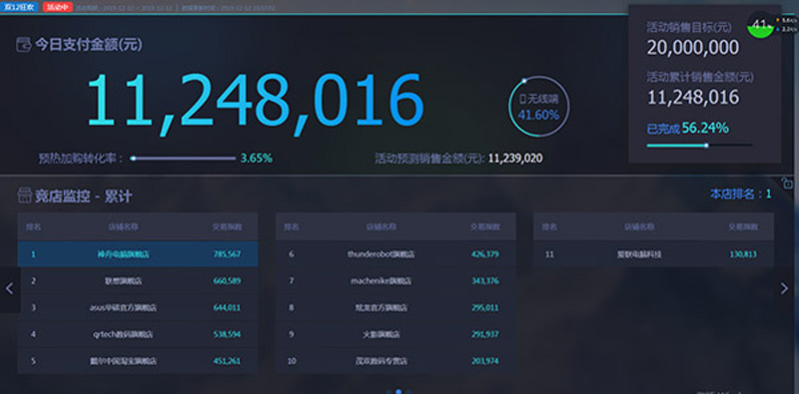The width and height of the screenshot is (799, 394).
Task: Click the 已完成 56.24% progress bar
Action: coord(699,146)
